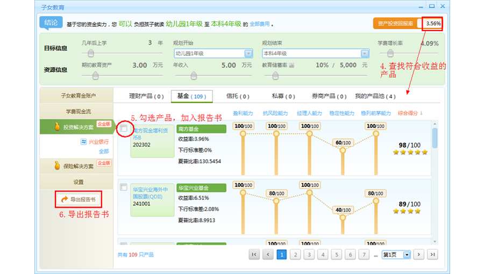Expand the 第1页 page selector dropdown
484x274 pixels.
(x=406, y=255)
